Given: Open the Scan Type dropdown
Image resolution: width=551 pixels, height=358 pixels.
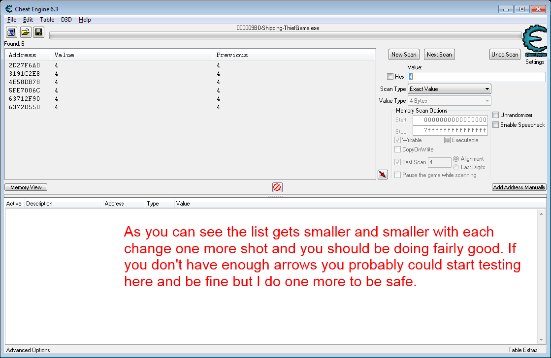Looking at the screenshot, I should click(449, 89).
